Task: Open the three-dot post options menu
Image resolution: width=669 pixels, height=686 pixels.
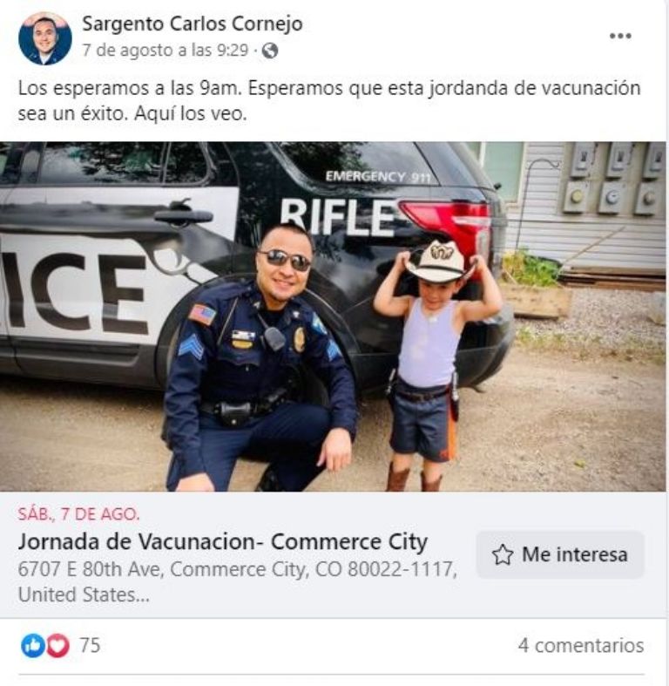Action: tap(620, 36)
